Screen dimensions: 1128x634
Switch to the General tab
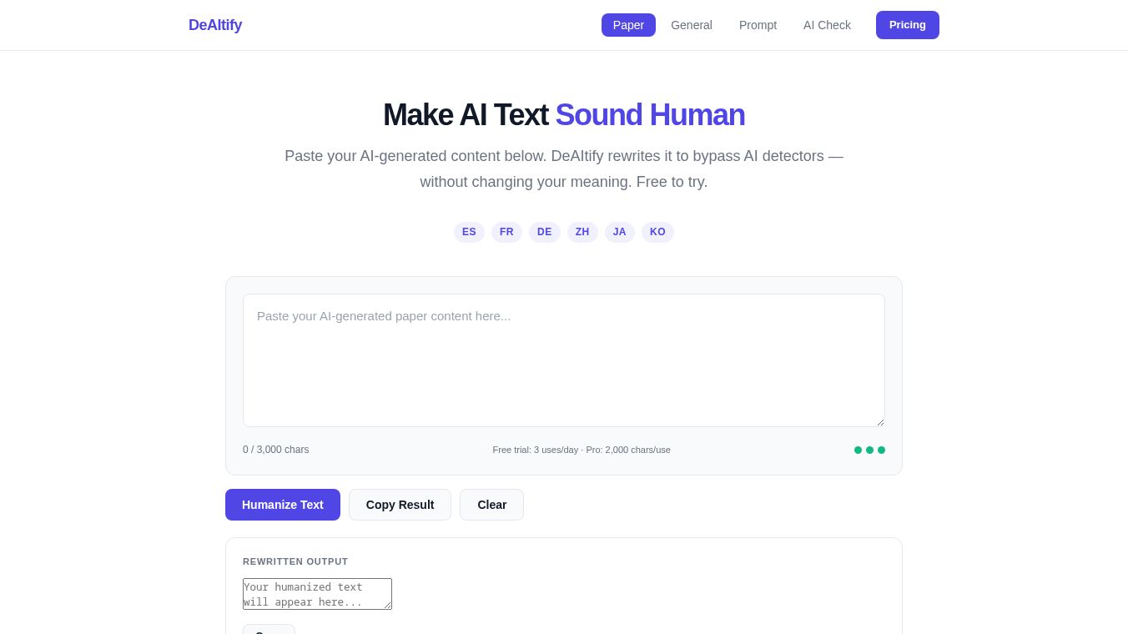[692, 25]
